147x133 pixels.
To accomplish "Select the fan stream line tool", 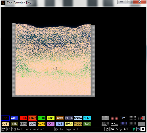I will (x=114, y=124).
